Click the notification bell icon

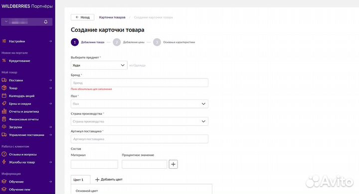pyautogui.click(x=45, y=22)
